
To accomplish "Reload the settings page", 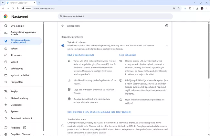I will coord(13,8).
